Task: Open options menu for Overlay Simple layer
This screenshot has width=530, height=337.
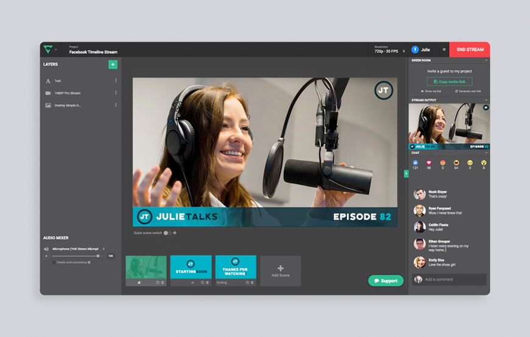Action: [116, 105]
